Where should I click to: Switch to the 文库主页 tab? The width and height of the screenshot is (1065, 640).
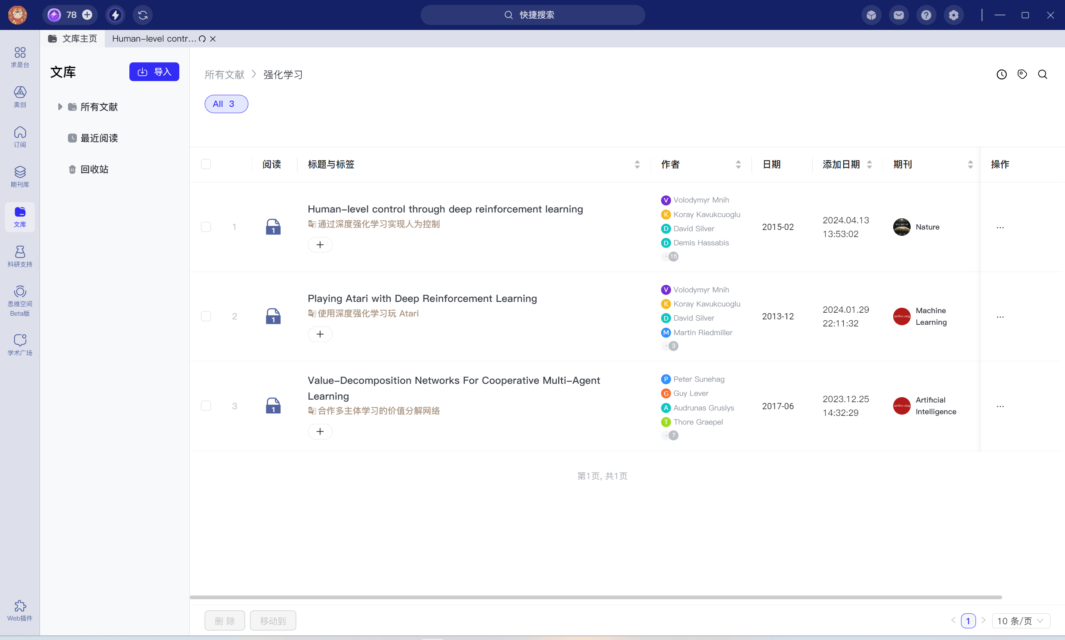(73, 39)
